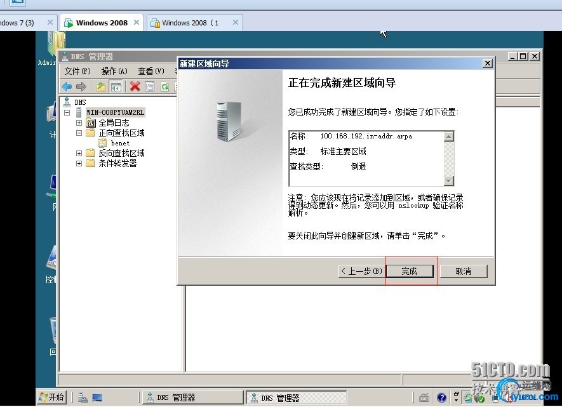Screen dimensions: 562x407
Task: Click the second DNS 管理器 taskbar button
Action: [x=297, y=397]
